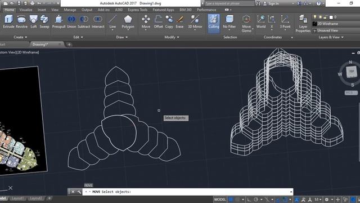This screenshot has height=203, width=360.
Task: Click the MODEL space button
Action: [x=220, y=199]
